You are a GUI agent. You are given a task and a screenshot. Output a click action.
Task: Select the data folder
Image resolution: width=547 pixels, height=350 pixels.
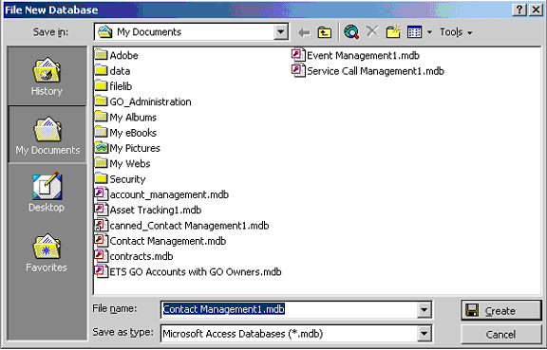113,71
